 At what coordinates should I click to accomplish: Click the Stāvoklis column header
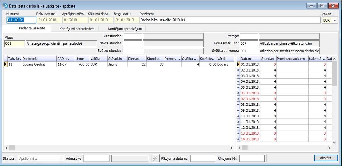[117, 59]
